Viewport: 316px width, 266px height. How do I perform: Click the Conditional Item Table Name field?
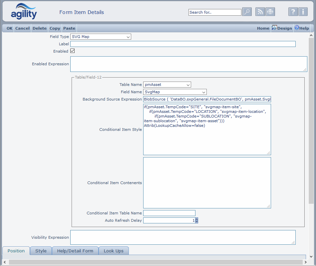point(169,213)
